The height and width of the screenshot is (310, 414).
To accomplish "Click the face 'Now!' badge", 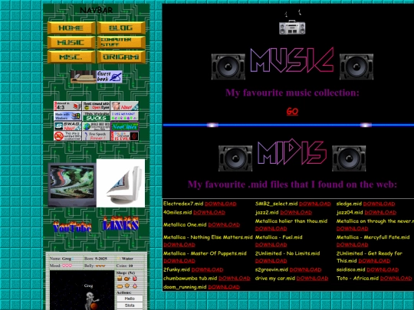I will [125, 106].
